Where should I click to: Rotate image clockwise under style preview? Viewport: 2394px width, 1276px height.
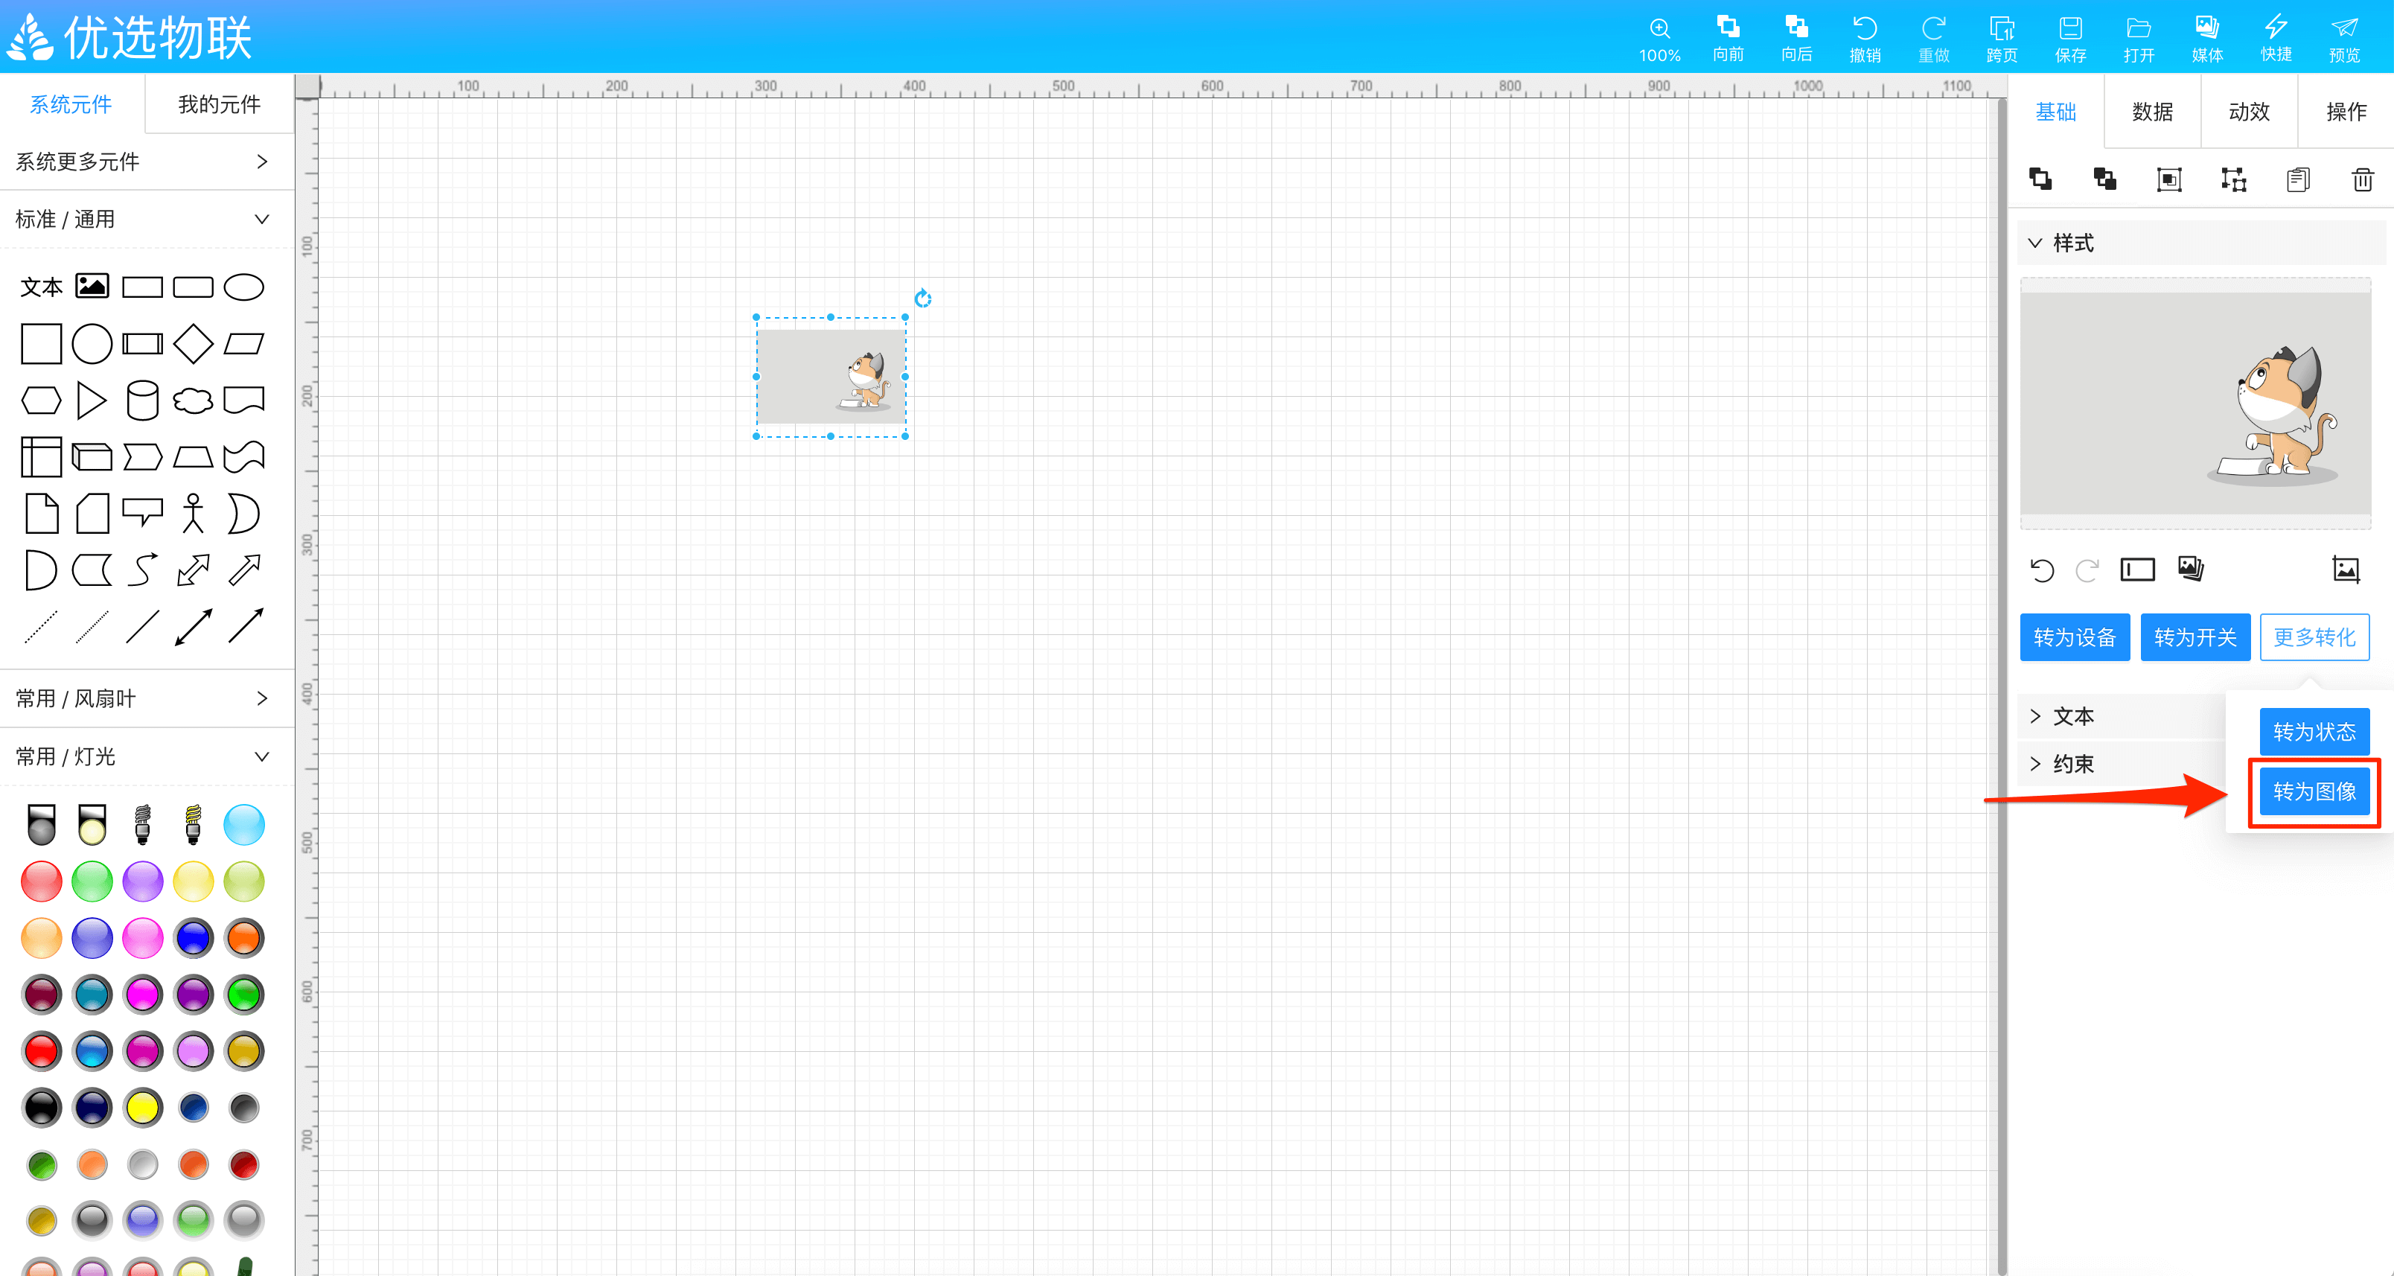[x=2087, y=570]
